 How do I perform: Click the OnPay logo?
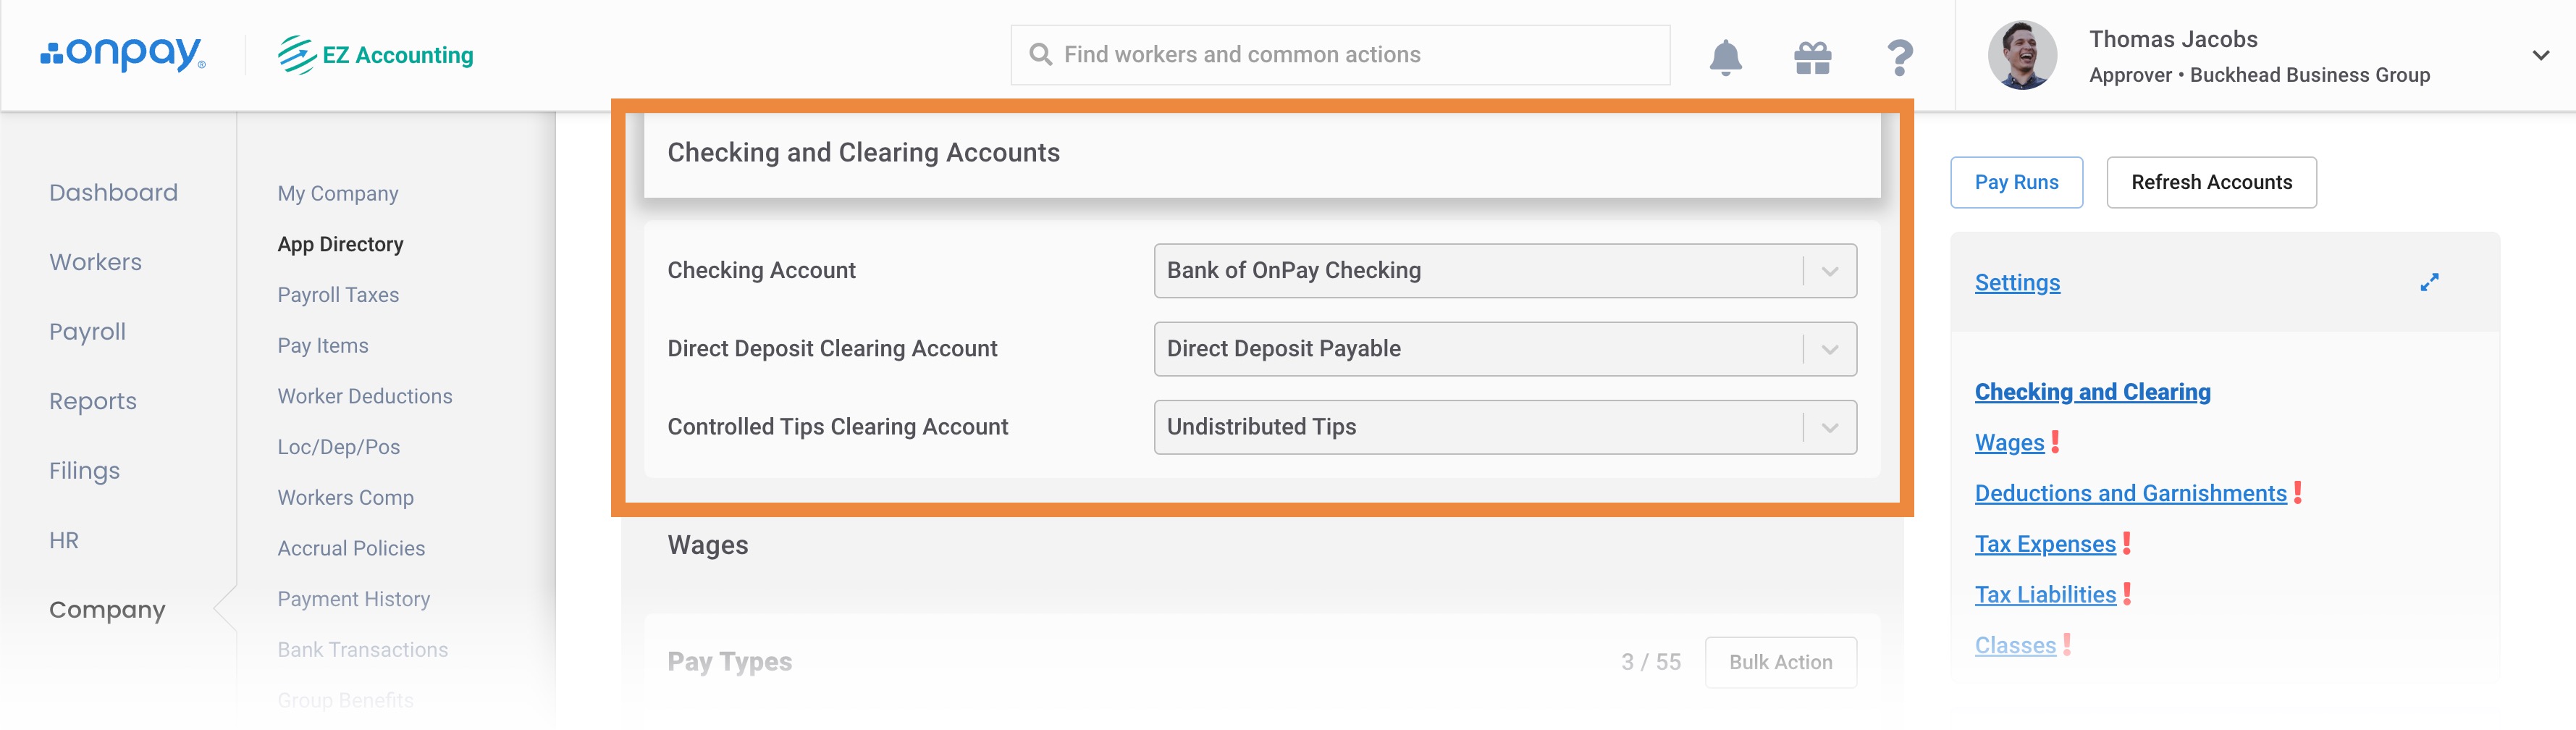pos(123,54)
